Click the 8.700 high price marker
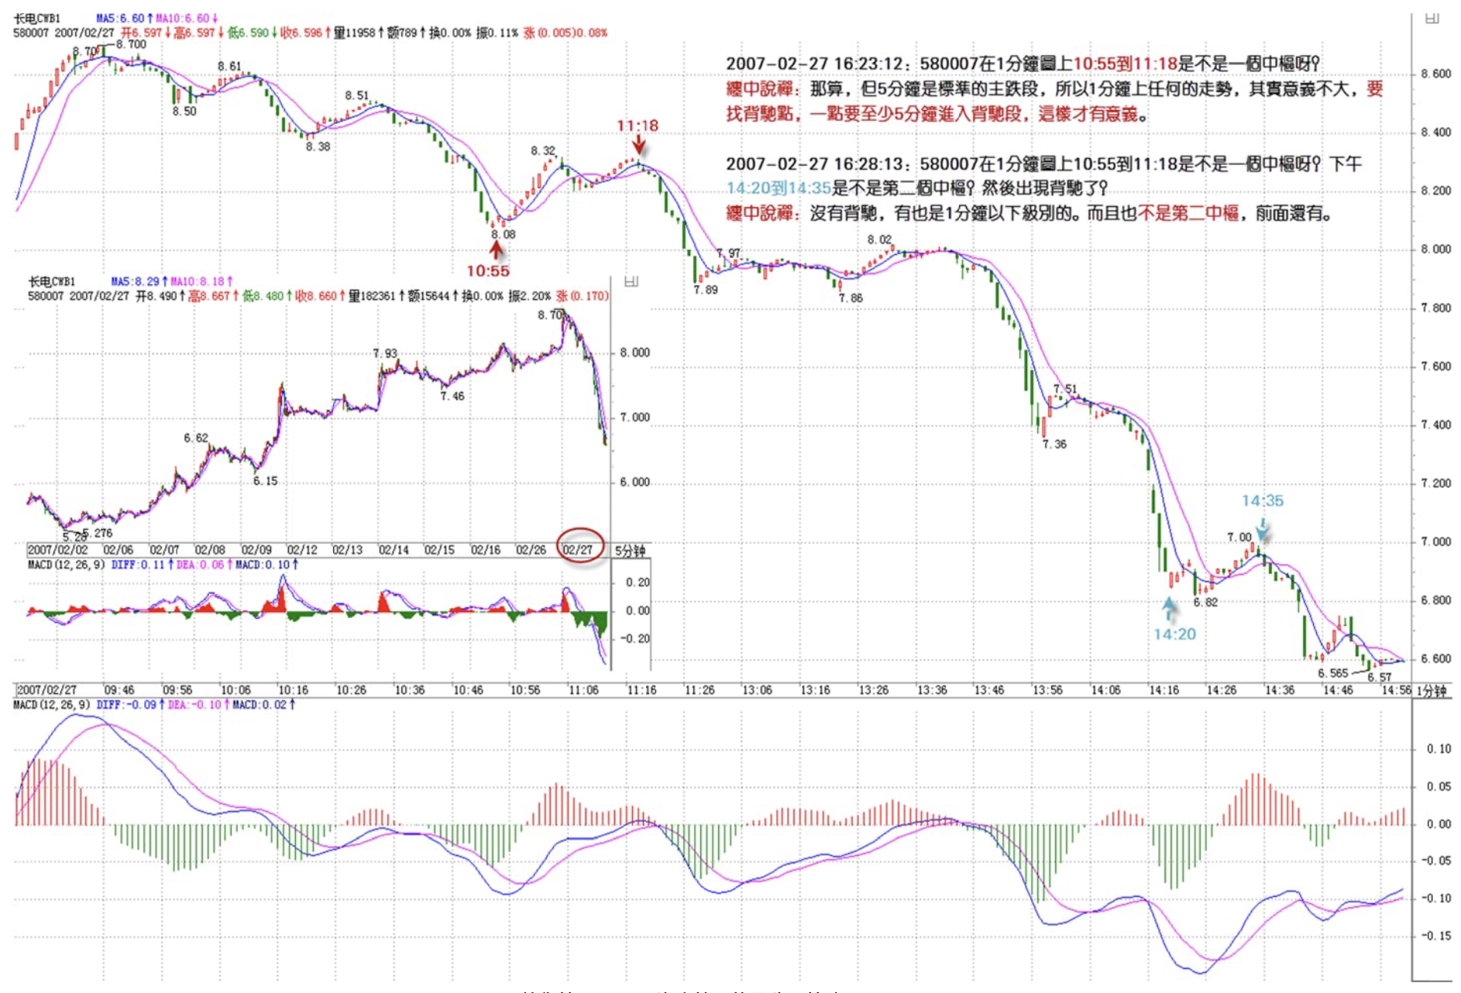The image size is (1461, 993). click(x=130, y=45)
